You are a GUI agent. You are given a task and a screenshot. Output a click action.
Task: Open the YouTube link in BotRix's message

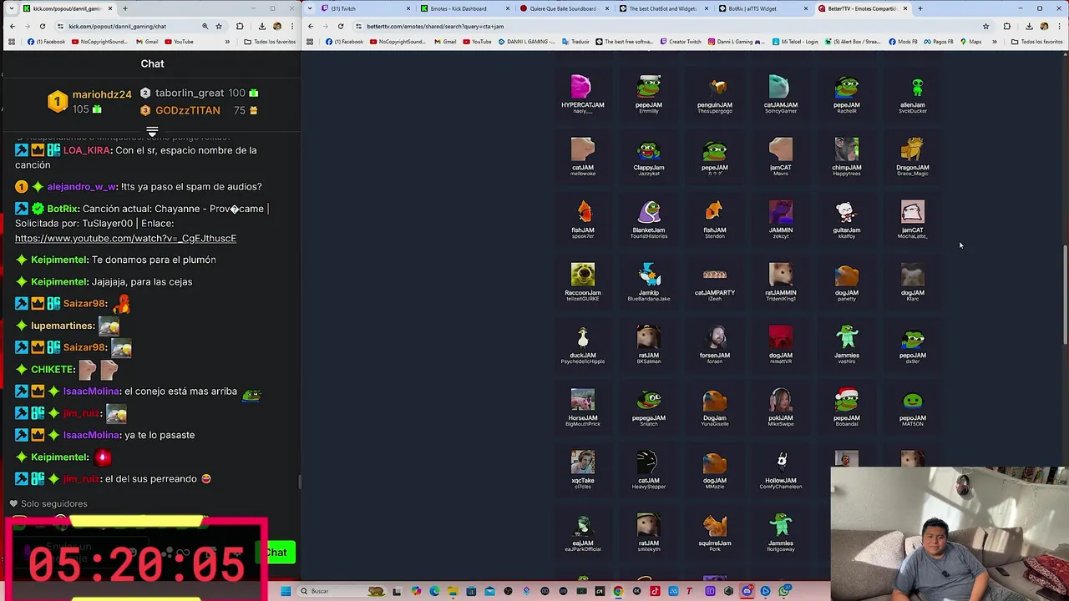click(125, 238)
